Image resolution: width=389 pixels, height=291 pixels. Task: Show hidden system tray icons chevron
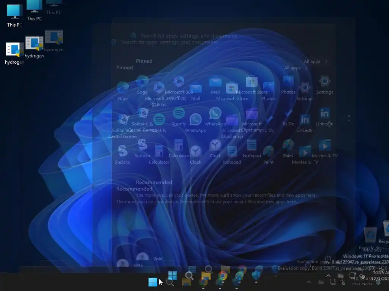[309, 282]
